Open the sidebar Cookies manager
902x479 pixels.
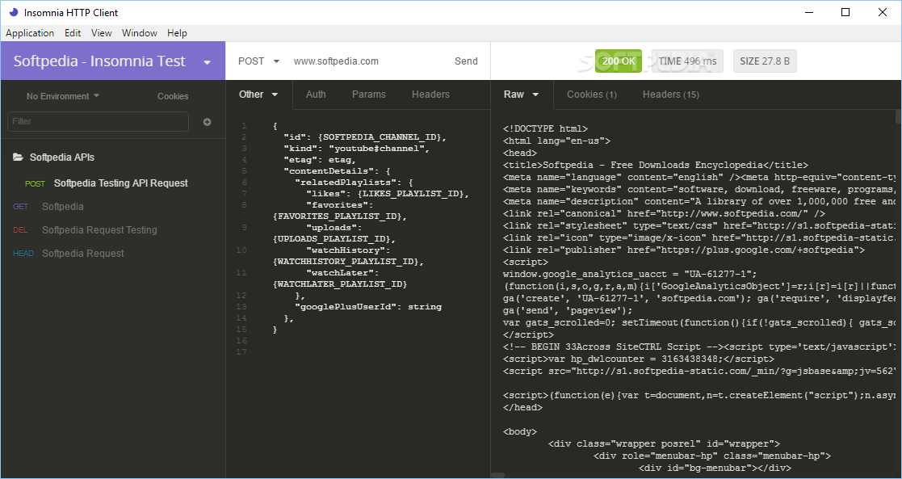coord(173,96)
